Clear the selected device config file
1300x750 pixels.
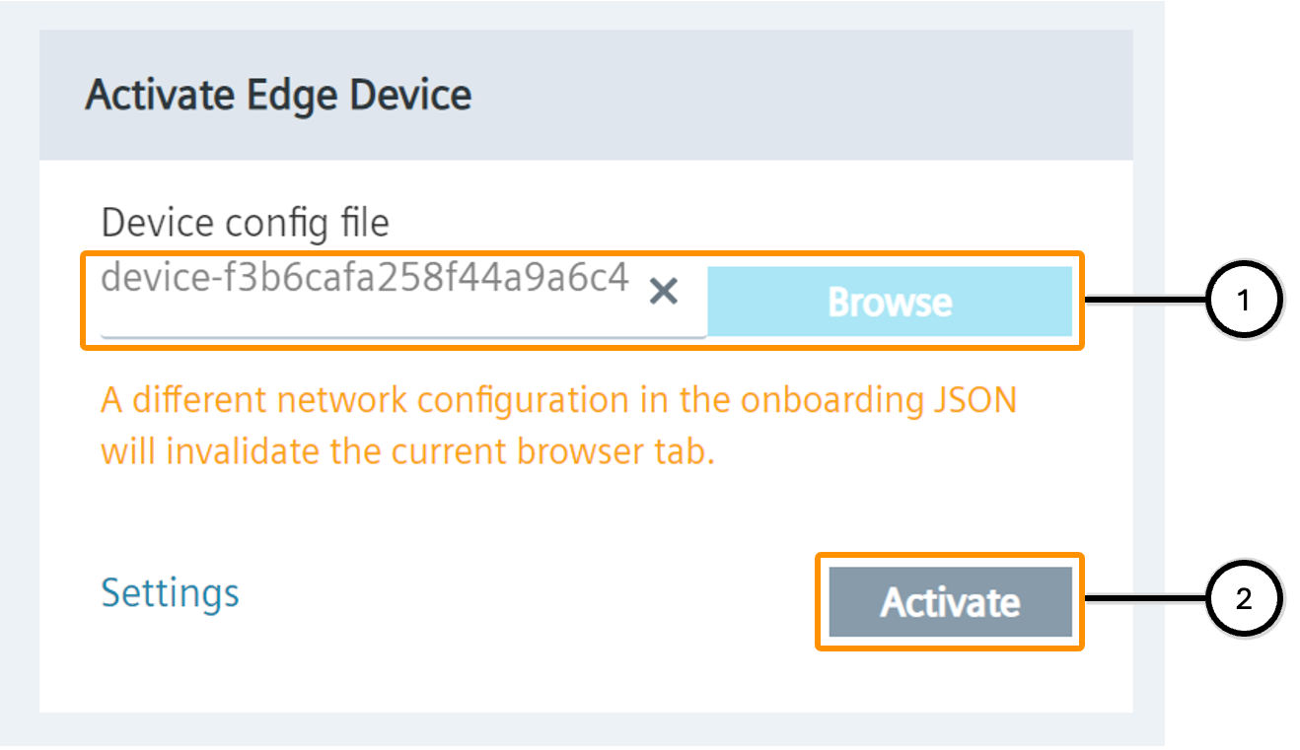(x=664, y=291)
